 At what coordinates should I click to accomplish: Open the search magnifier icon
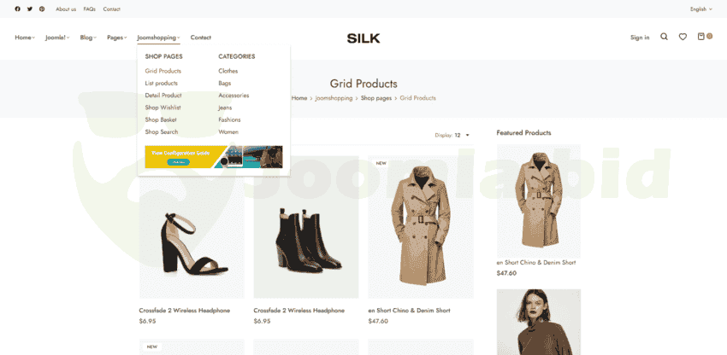[664, 37]
